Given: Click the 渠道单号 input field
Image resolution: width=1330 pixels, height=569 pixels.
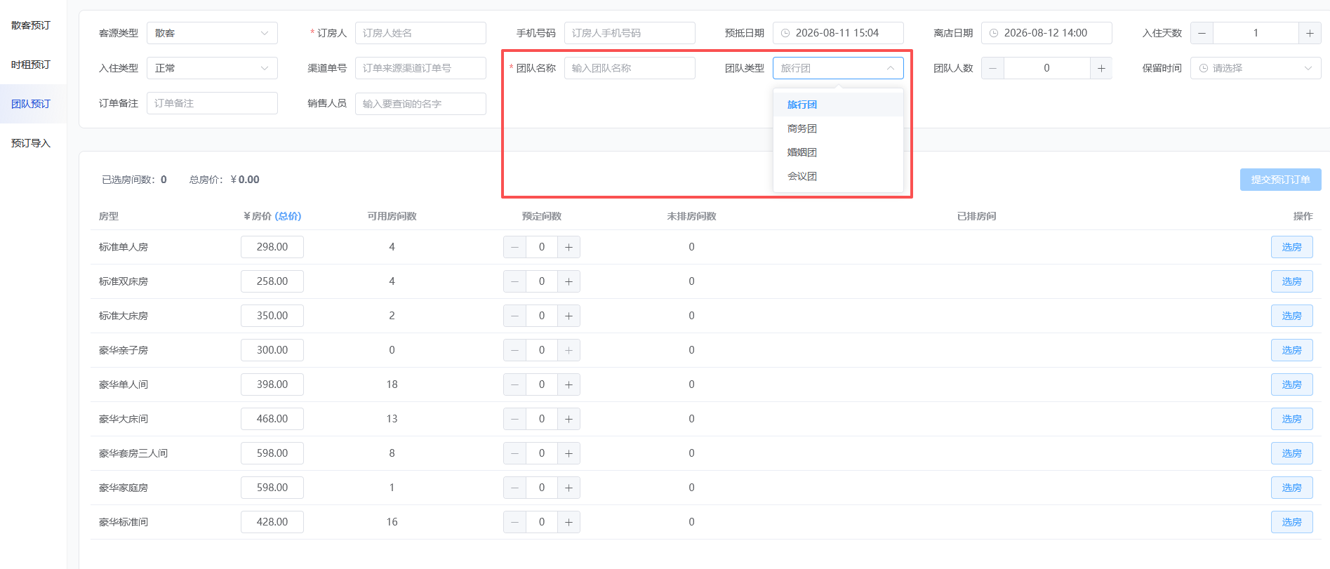Looking at the screenshot, I should (420, 68).
